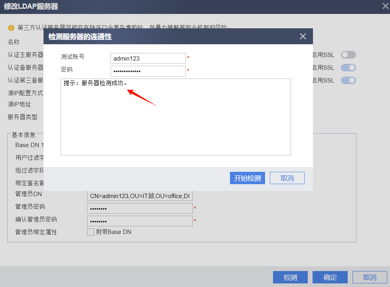Click the 测试账号 input field
The image size is (390, 287).
148,59
